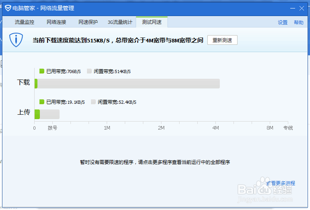Click the 1M axis label
Image resolution: width=310 pixels, height=210 pixels.
[107, 128]
